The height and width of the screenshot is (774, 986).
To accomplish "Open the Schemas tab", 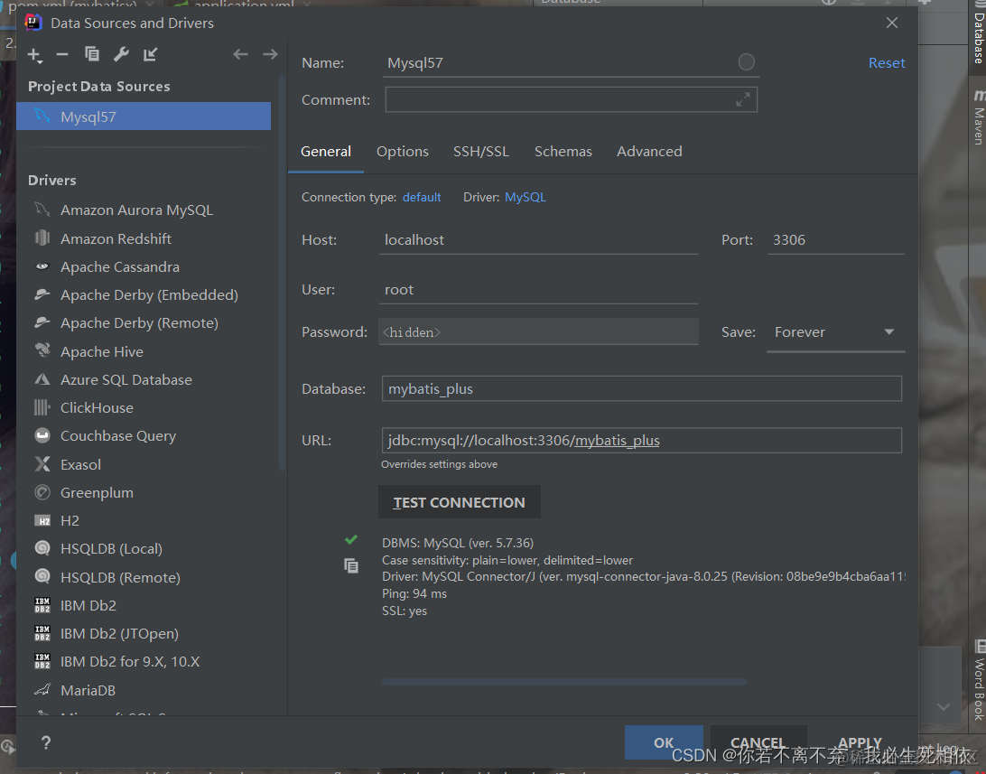I will [563, 152].
